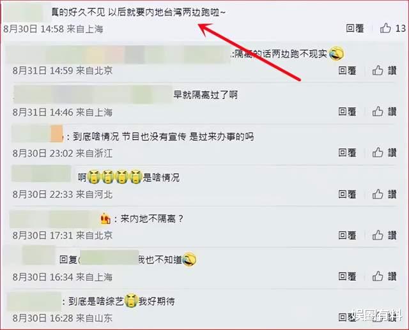Like the 8月31日 14:46 Shanghai comment
409x330 pixels.
point(378,112)
